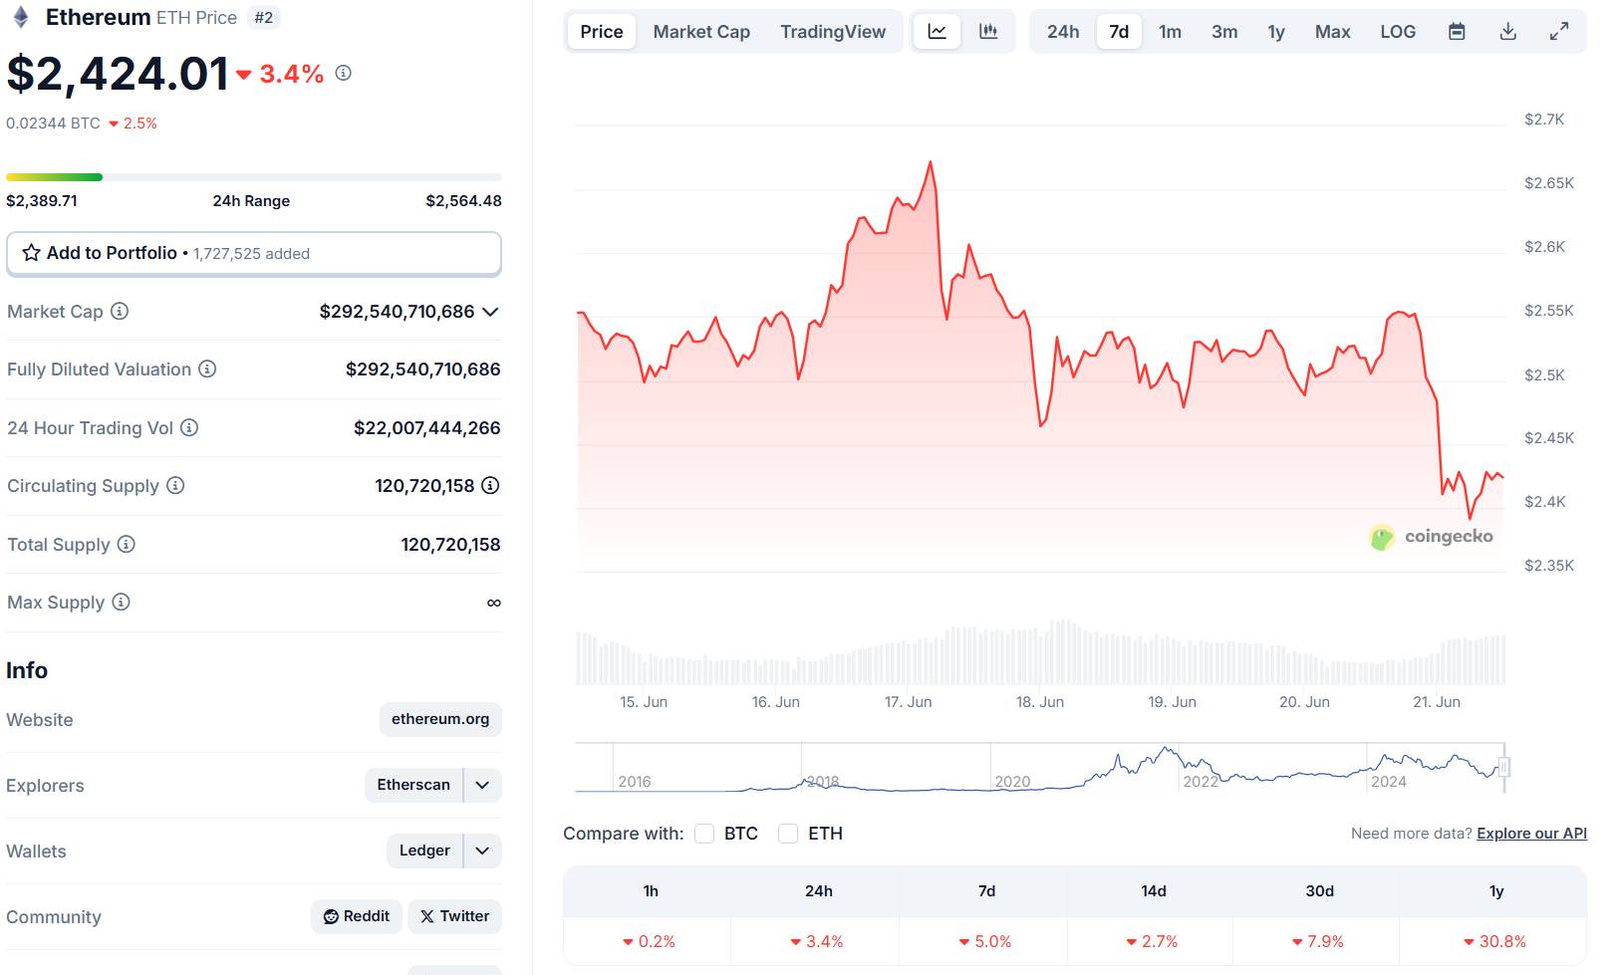Click the info icon next to 3.4% change
Image resolution: width=1621 pixels, height=975 pixels.
344,73
